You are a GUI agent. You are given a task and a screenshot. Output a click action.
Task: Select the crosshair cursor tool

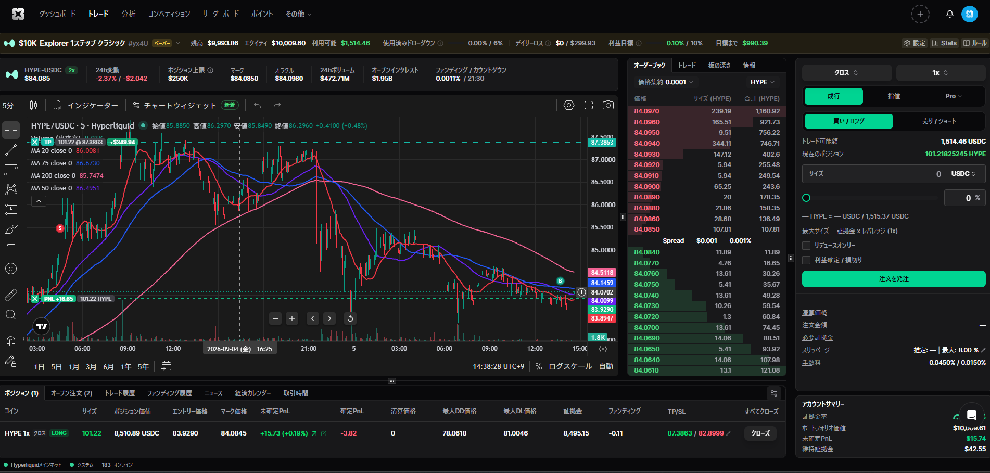pos(11,130)
